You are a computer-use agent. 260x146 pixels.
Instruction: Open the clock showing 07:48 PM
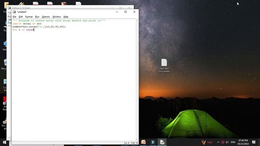pos(243,142)
